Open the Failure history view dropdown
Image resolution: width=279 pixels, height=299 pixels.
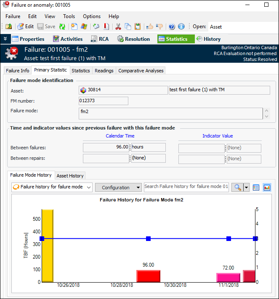52,187
